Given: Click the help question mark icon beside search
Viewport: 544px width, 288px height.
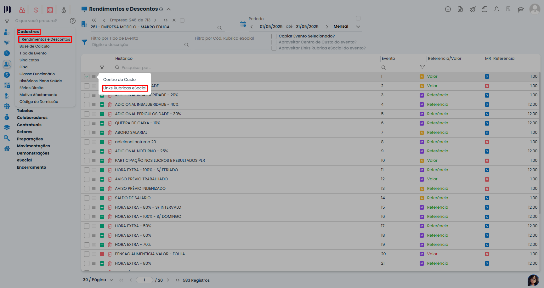Looking at the screenshot, I should (73, 21).
